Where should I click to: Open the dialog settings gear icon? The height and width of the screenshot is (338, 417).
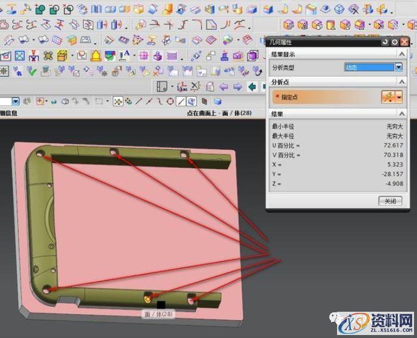pos(394,42)
